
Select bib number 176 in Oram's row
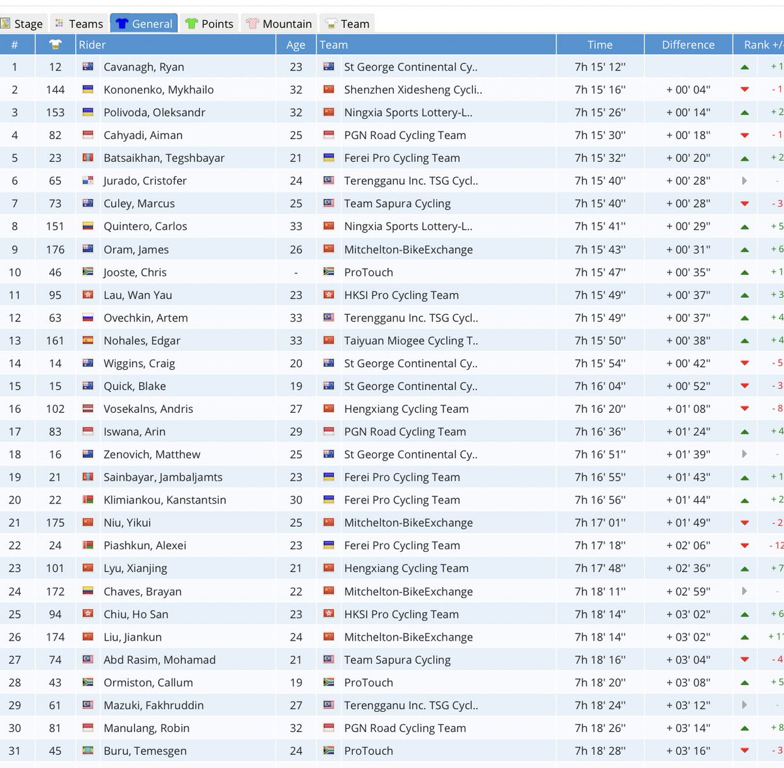click(x=55, y=249)
